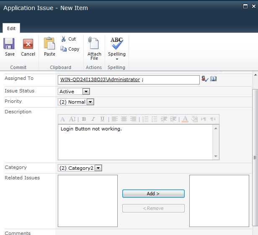
Task: Save the new issue item
Action: tap(9, 47)
